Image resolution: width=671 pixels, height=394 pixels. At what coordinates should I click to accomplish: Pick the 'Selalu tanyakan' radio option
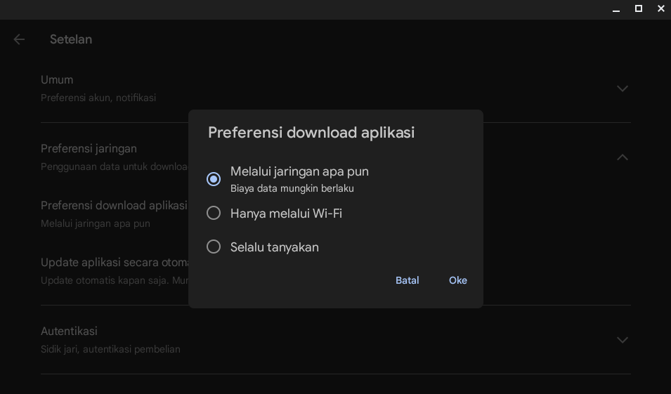click(214, 247)
